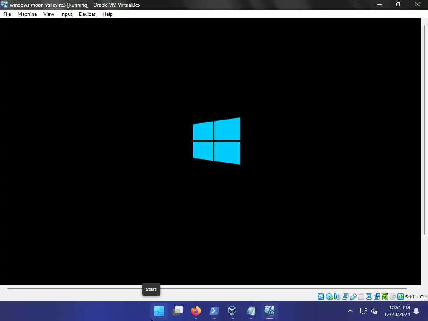Open the Devices menu

tap(87, 14)
